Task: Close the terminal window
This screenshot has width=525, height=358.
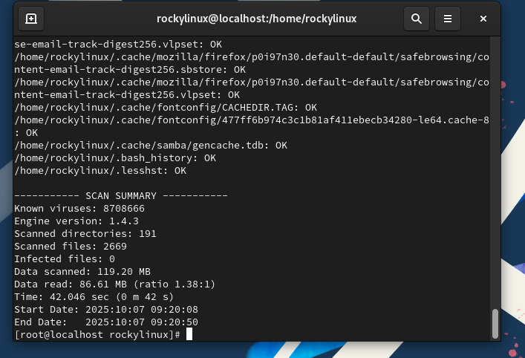Action: (483, 19)
